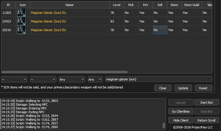
Task: Toggle the Pet value for item 11305
Action: [146, 13]
